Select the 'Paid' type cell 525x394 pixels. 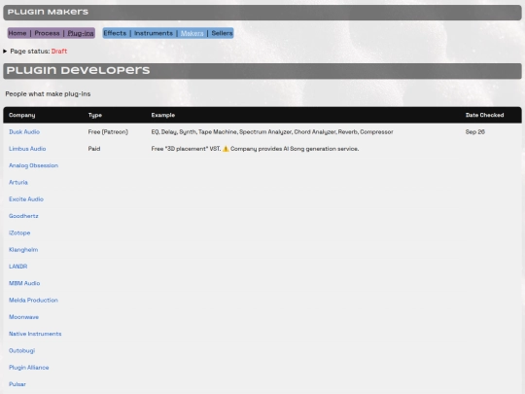tap(94, 149)
